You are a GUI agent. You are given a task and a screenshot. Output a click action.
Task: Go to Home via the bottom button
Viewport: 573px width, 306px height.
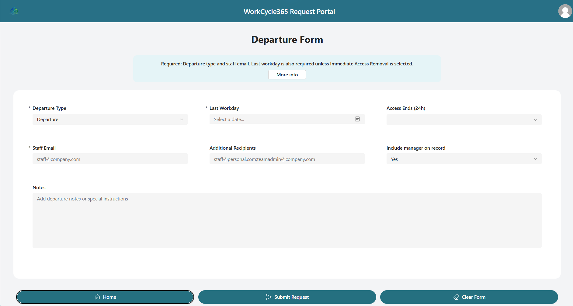tap(105, 297)
